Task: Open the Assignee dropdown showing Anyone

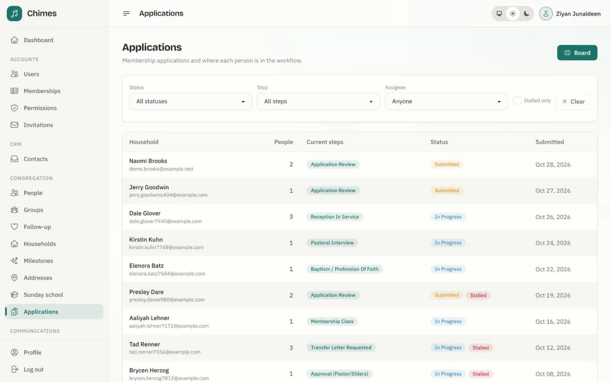Action: click(446, 101)
